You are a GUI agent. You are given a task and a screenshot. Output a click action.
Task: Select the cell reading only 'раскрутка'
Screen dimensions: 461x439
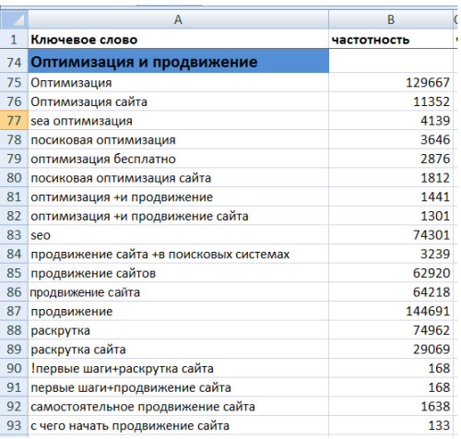pyautogui.click(x=178, y=330)
